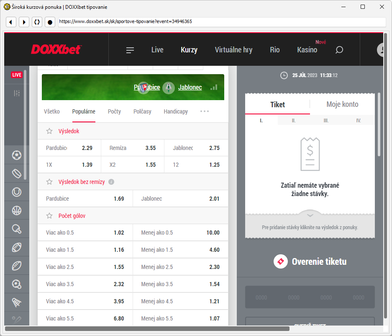Pick Viac ako 4.5 goals at 3.95
Screen dimensions: 392x336
click(85, 301)
